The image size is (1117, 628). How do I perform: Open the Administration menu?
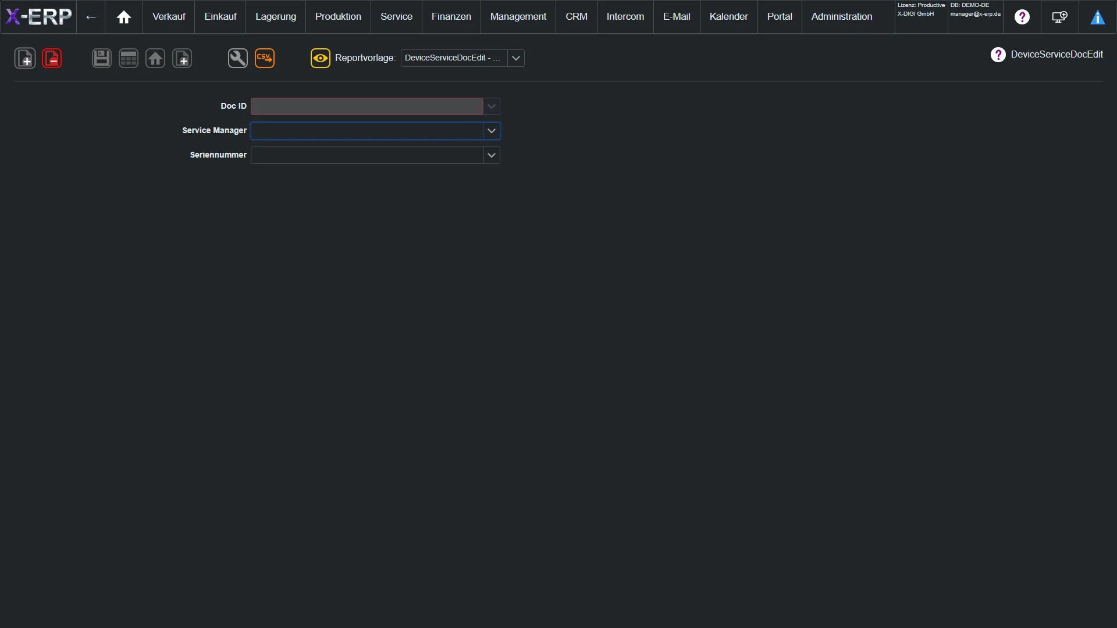pyautogui.click(x=842, y=17)
